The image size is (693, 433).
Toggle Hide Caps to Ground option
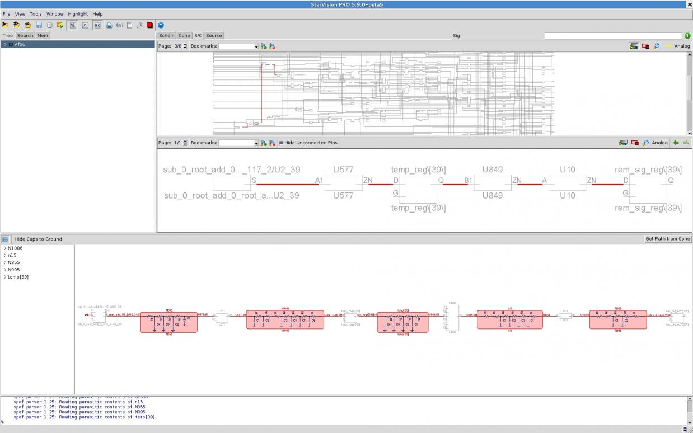point(39,239)
